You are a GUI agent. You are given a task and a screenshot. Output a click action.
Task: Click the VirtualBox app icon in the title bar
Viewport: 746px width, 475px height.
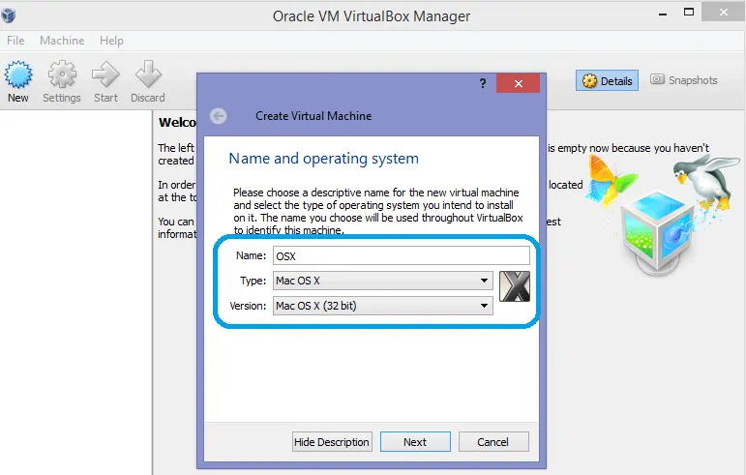point(9,15)
